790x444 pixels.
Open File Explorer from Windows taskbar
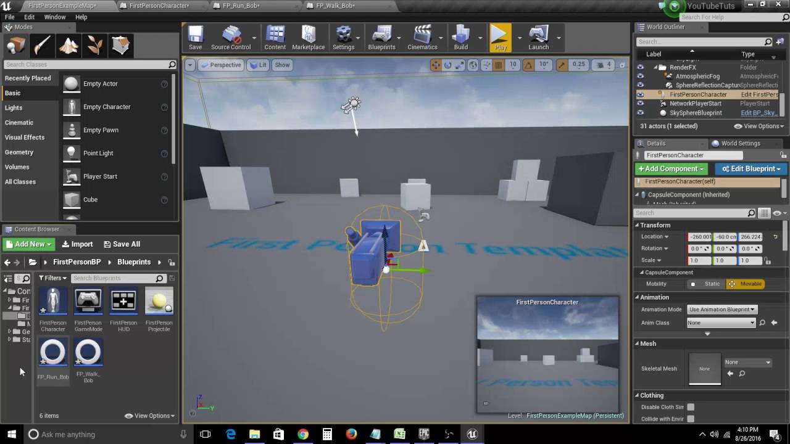(254, 434)
